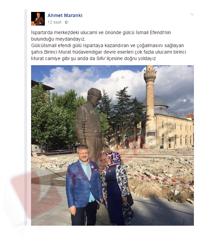Viewport: 212px width, 239px height.
Task: Open the attached photo of the statue
Action: 112,145
